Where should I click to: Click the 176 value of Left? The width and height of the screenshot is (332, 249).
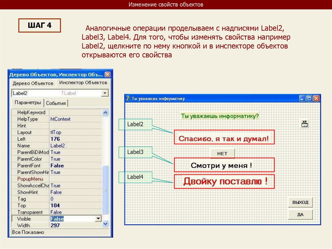[x=55, y=139]
